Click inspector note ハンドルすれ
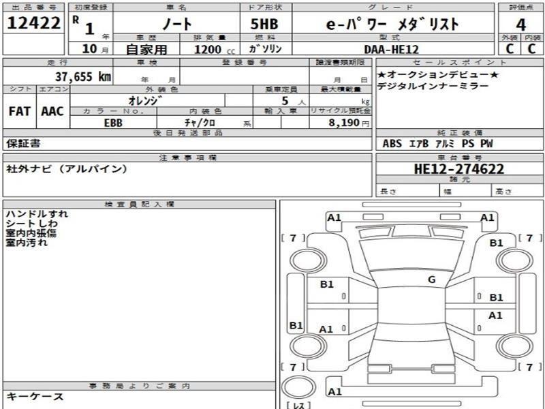The width and height of the screenshot is (545, 409). pos(37,214)
